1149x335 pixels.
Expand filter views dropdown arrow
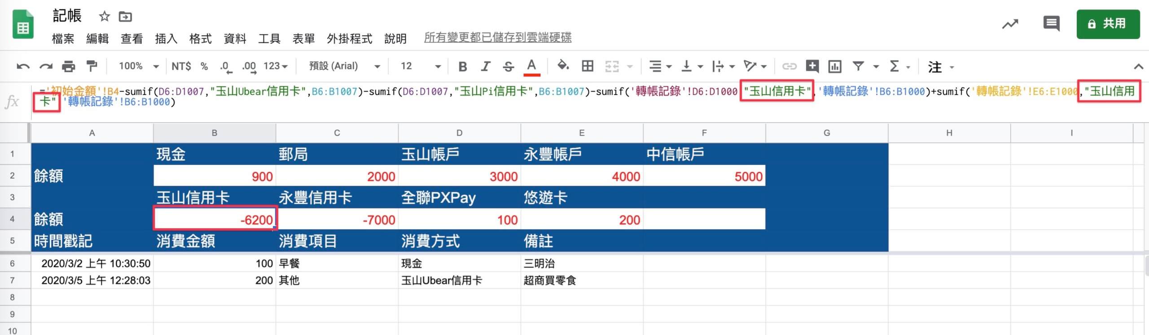(x=876, y=67)
